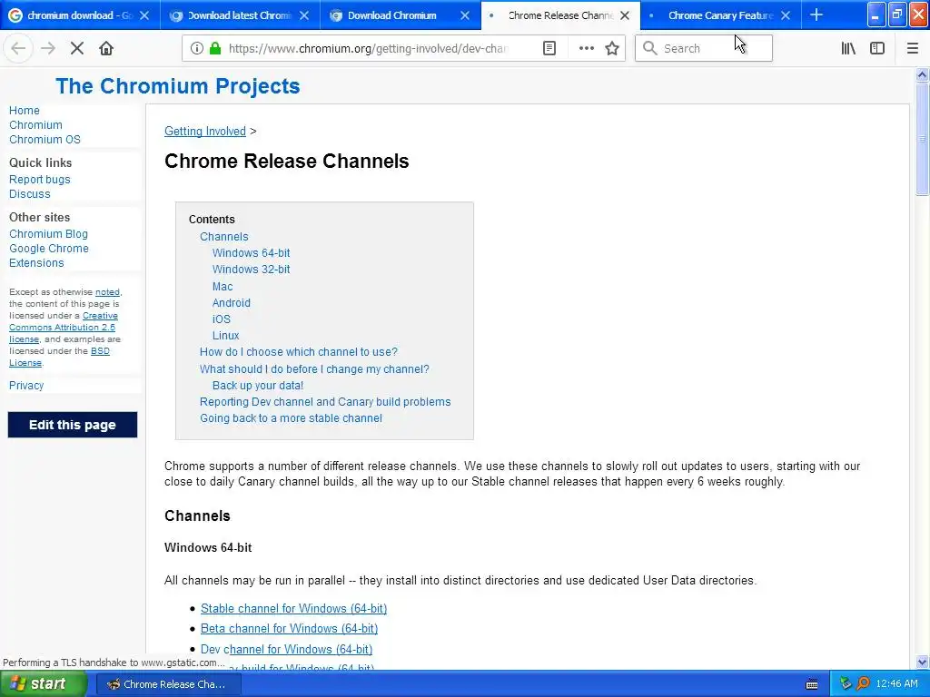Open the Home page icon
Image resolution: width=930 pixels, height=697 pixels.
[x=106, y=49]
